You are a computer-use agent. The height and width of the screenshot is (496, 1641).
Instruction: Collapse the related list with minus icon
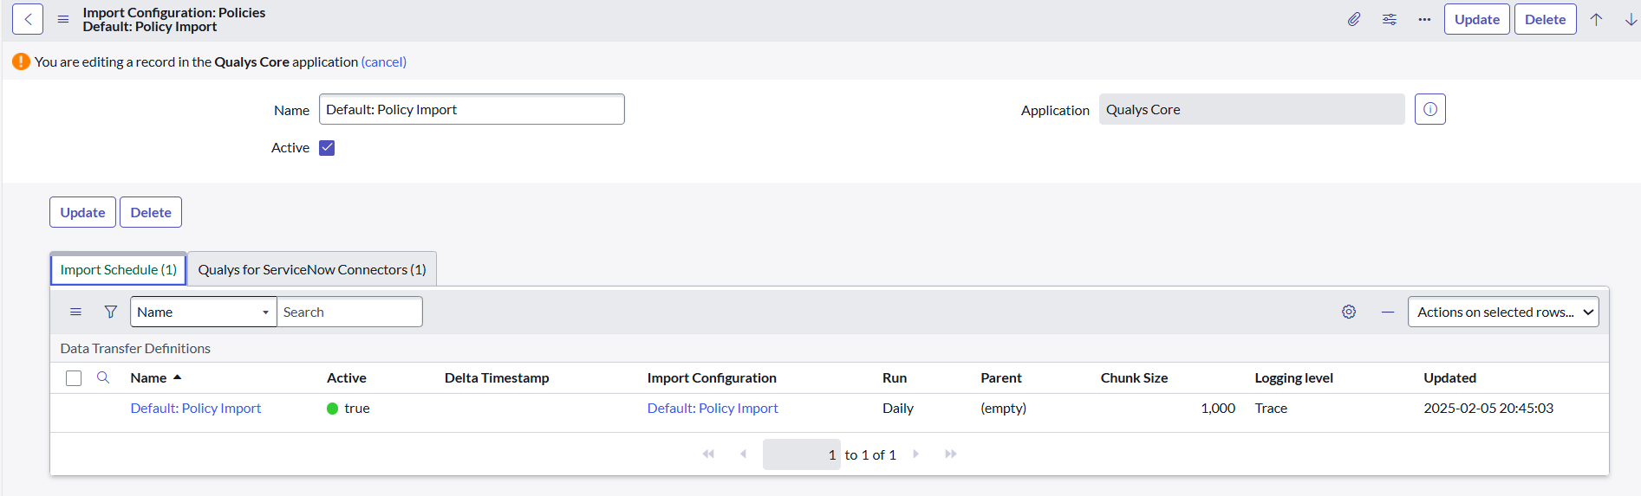pyautogui.click(x=1388, y=312)
